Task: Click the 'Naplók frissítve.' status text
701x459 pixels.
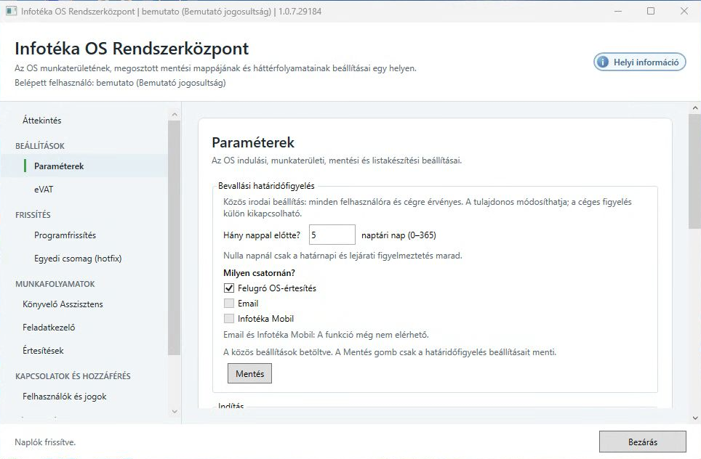Action: [45, 442]
